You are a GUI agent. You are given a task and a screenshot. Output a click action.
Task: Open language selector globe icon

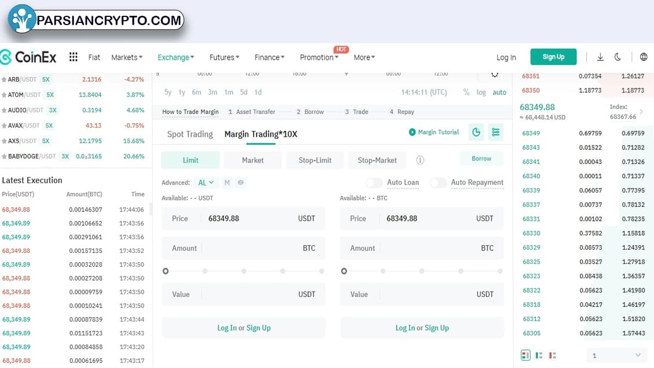coord(644,57)
